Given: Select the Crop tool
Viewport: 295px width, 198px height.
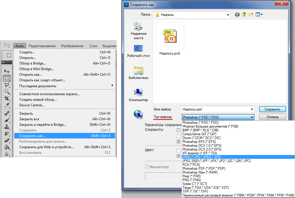Looking at the screenshot, I should click(7, 98).
